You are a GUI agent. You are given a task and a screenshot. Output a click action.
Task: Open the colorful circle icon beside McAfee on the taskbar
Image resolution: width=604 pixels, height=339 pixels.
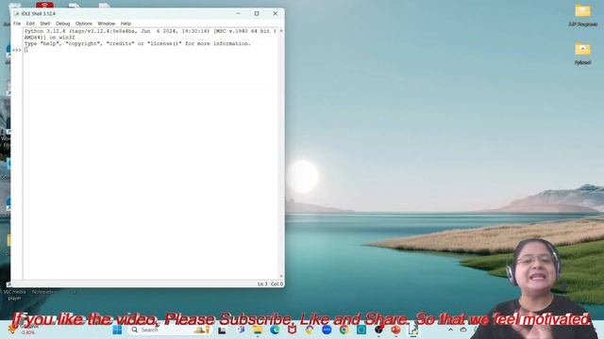click(310, 330)
